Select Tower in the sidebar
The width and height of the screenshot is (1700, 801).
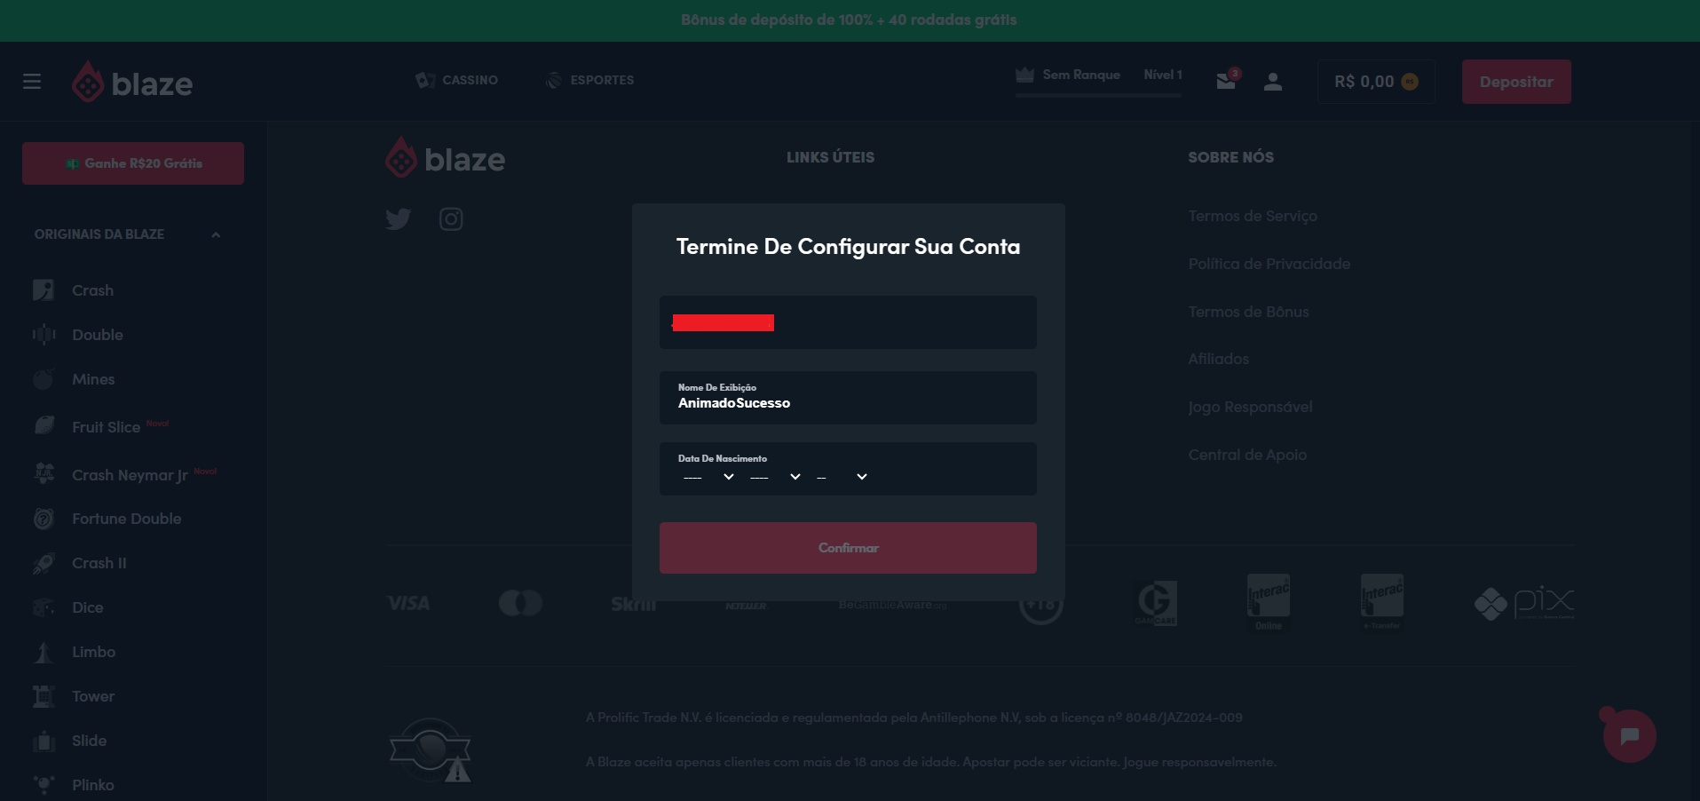pos(93,696)
